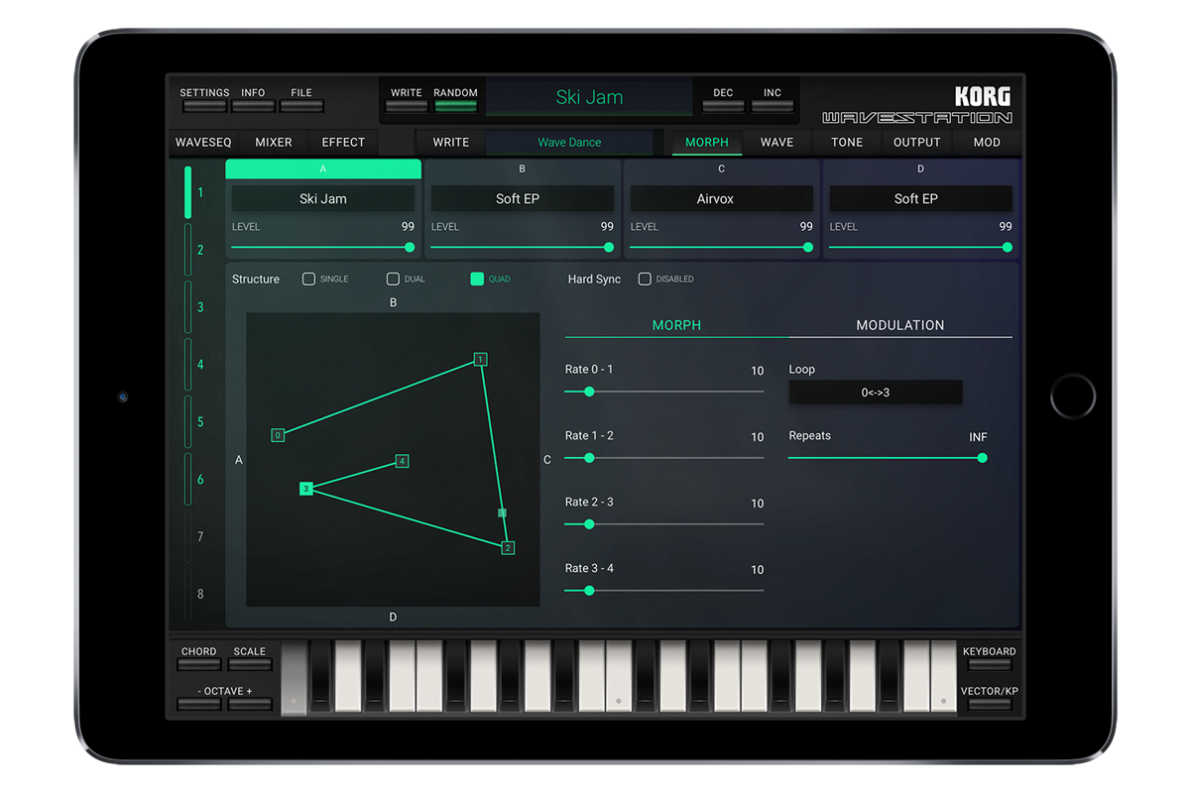Click the Repeats slider handle
This screenshot has width=1190, height=793.
(x=982, y=458)
